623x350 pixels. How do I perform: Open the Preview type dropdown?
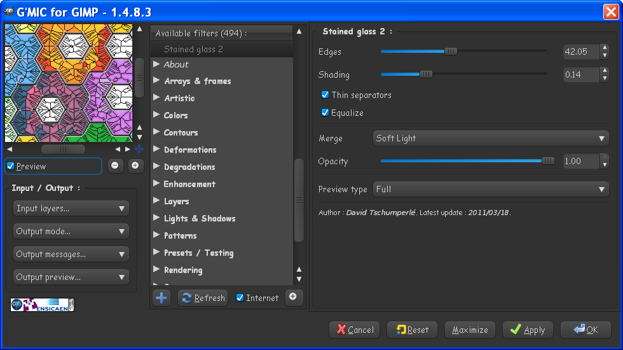point(491,190)
